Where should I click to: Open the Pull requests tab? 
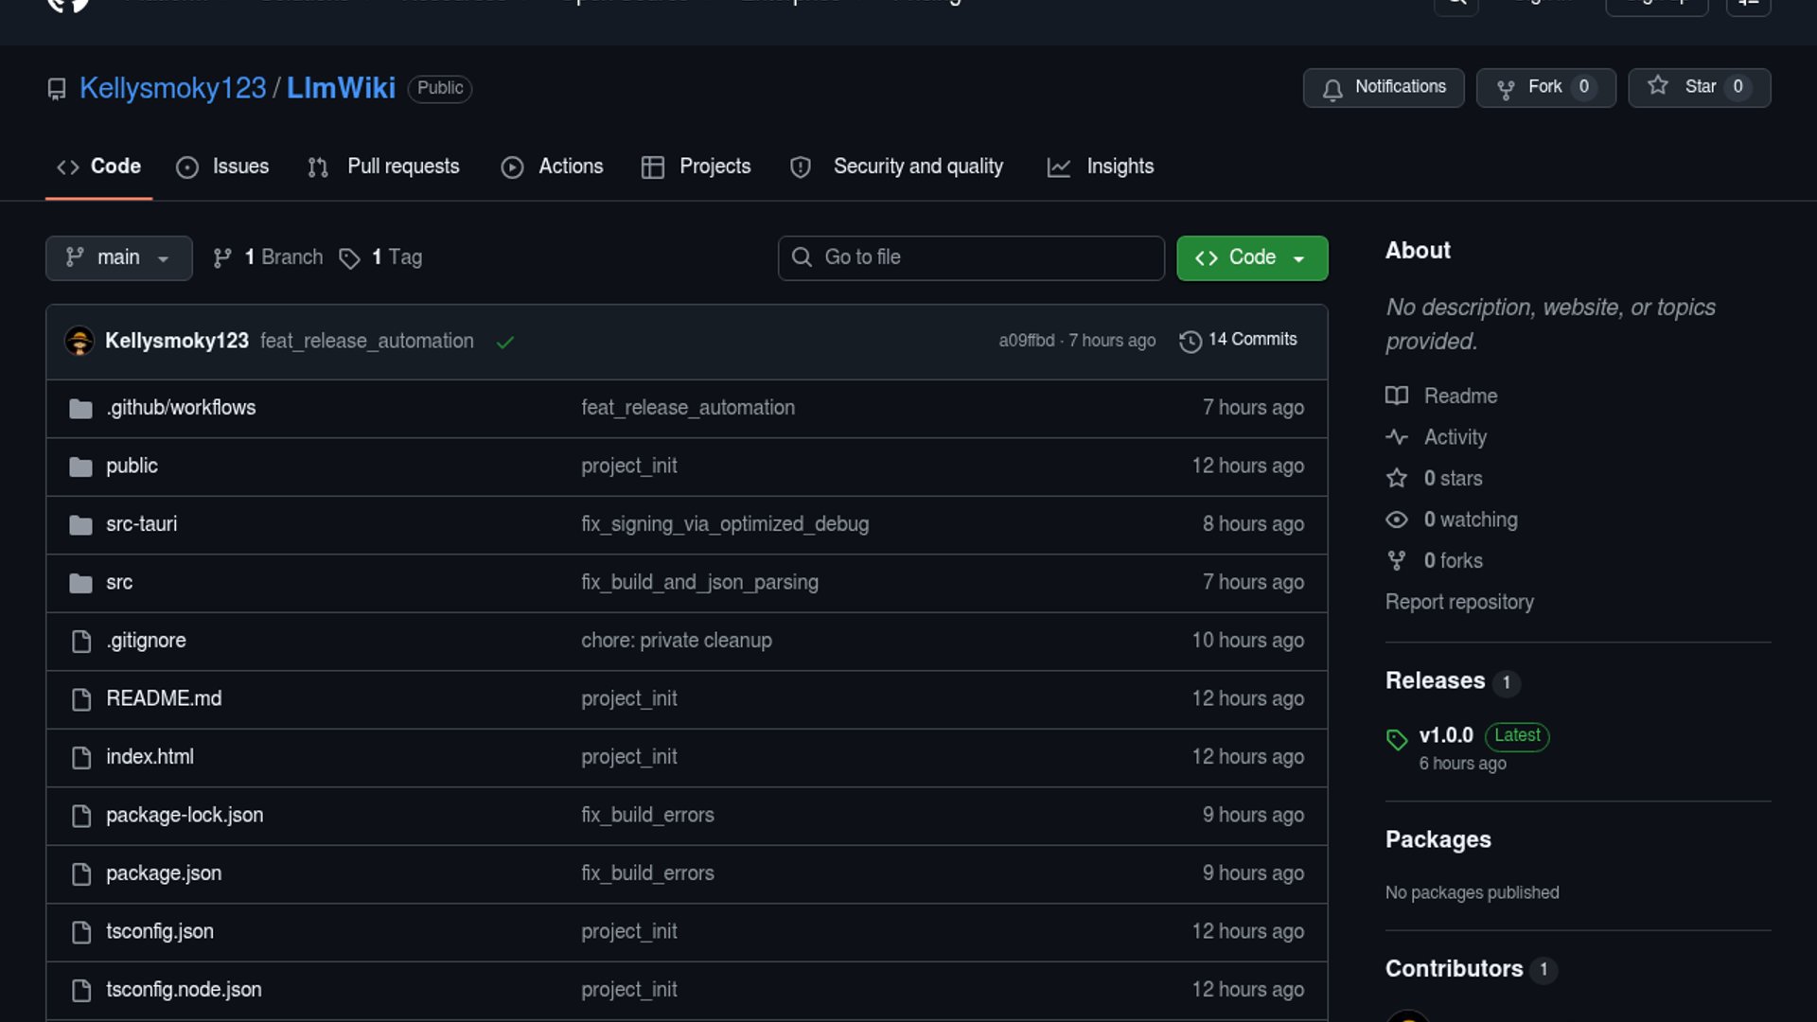(x=384, y=167)
